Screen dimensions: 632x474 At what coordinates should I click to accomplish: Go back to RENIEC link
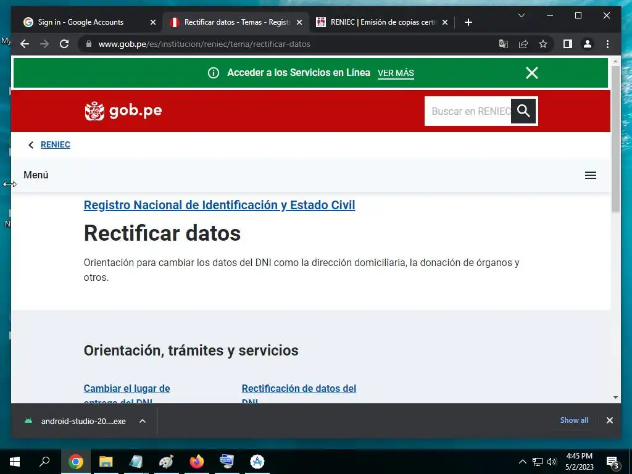tap(55, 144)
